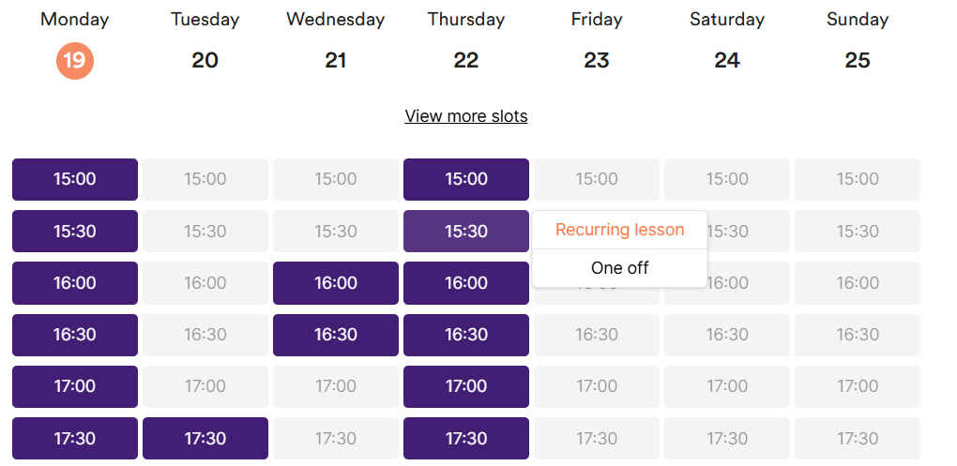Select the Recurring lesson option
This screenshot has width=957, height=466.
pos(619,230)
